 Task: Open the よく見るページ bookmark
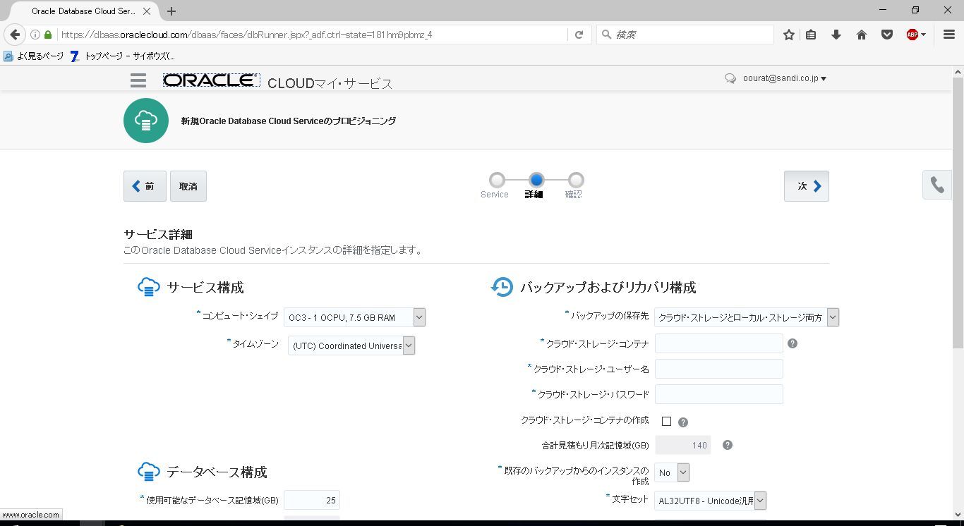tap(34, 56)
